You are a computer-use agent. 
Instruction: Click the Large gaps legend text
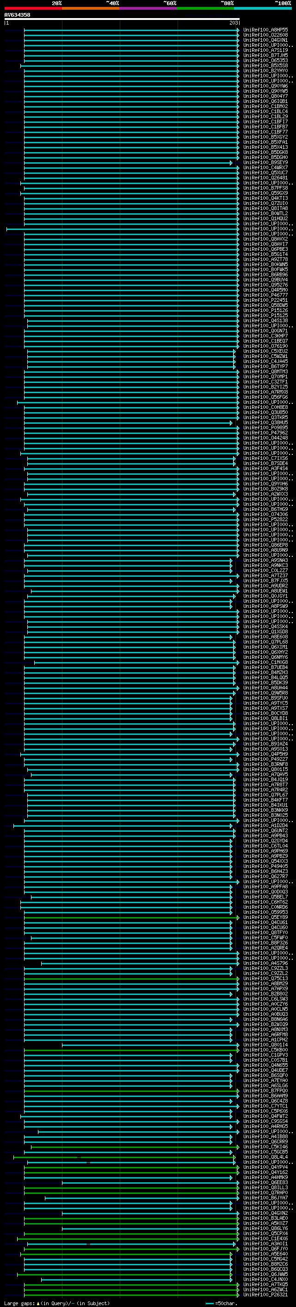pyautogui.click(x=57, y=1303)
